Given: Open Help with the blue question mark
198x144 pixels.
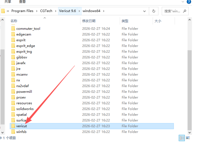Looking at the screenshot, I should tap(189, 1).
